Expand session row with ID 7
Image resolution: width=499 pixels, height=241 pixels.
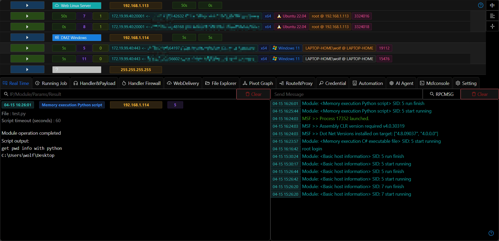27,16
